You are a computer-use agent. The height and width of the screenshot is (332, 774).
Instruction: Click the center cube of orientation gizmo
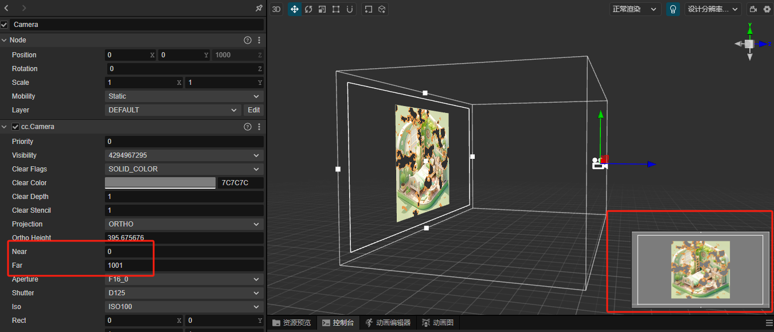click(749, 44)
